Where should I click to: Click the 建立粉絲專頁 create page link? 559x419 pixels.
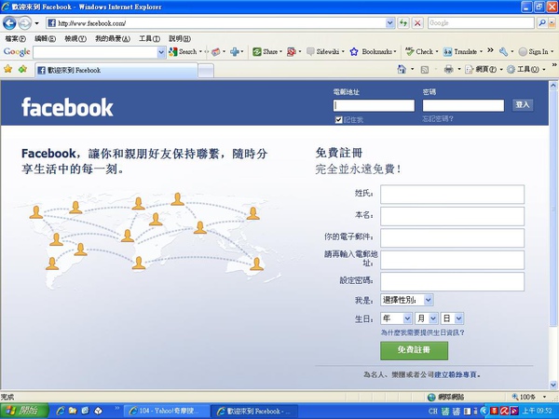(x=456, y=374)
